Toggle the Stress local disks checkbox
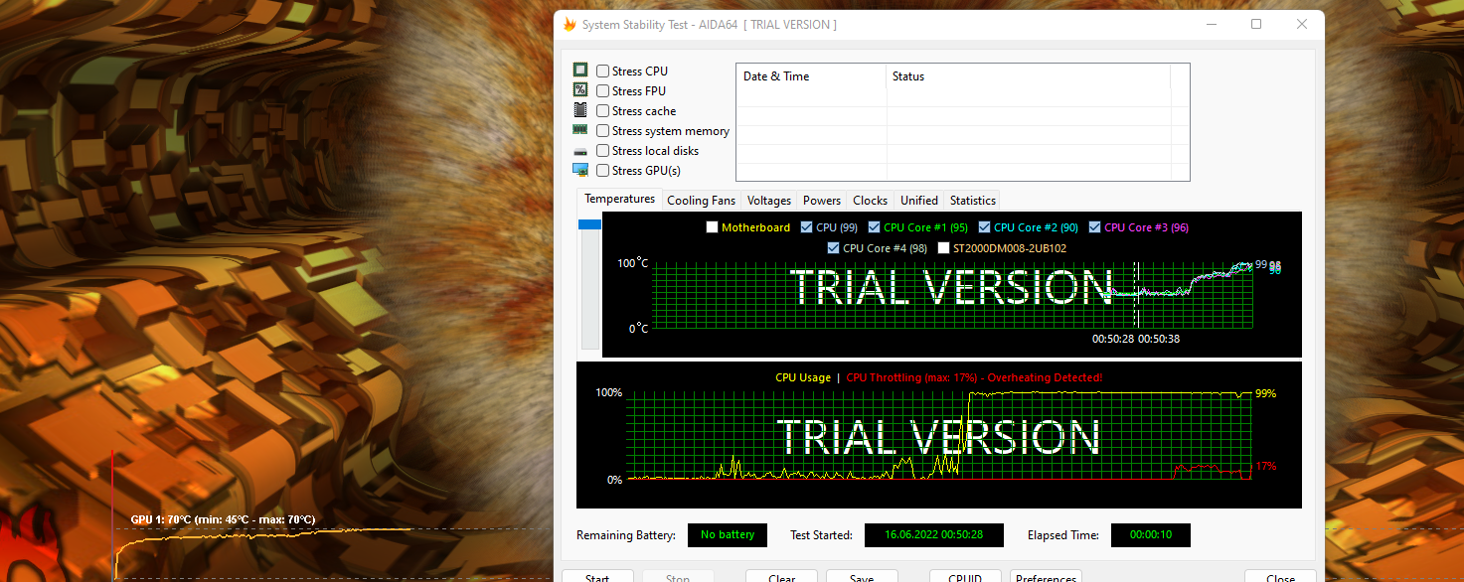The height and width of the screenshot is (582, 1464). click(603, 151)
